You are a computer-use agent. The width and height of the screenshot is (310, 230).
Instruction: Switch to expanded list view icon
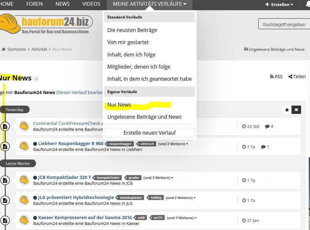(296, 110)
